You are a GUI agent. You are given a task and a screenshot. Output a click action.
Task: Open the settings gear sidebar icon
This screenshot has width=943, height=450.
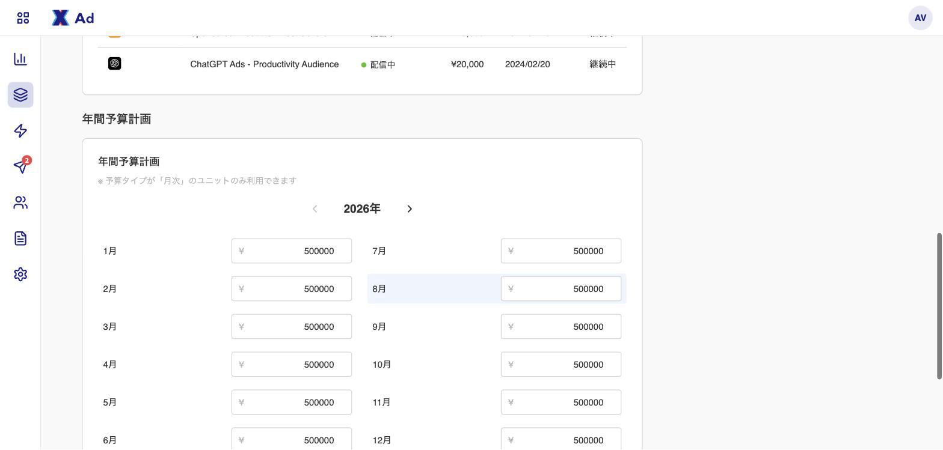tap(20, 275)
